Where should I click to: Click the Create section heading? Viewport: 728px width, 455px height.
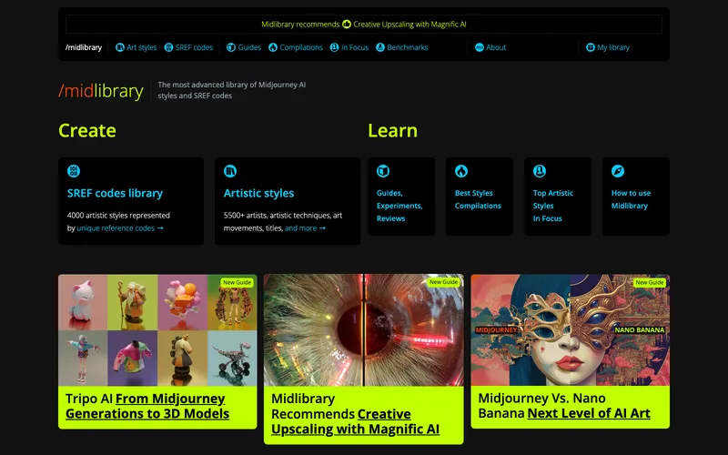87,130
